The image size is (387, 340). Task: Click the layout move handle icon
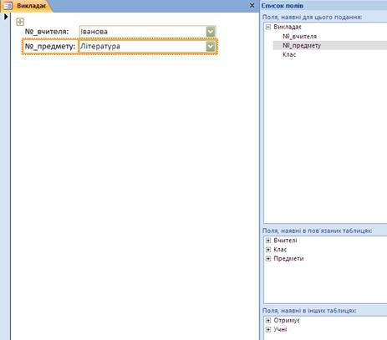pyautogui.click(x=20, y=22)
